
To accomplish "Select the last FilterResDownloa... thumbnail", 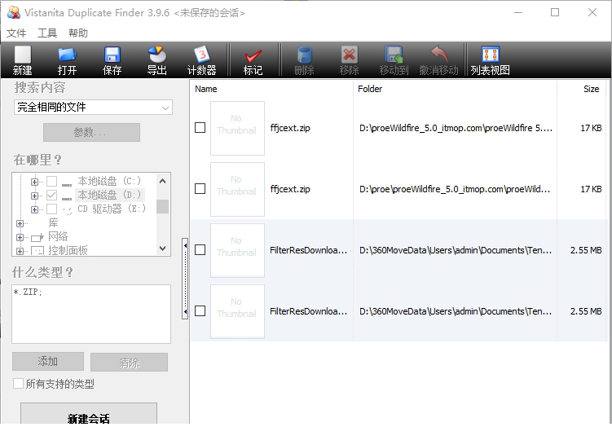I will pos(237,311).
